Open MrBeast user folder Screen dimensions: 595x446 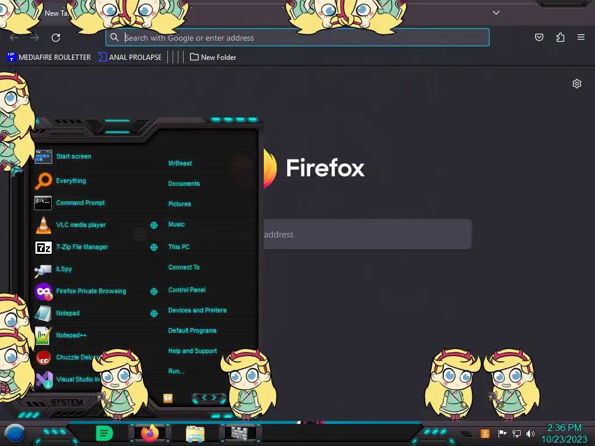pyautogui.click(x=180, y=163)
